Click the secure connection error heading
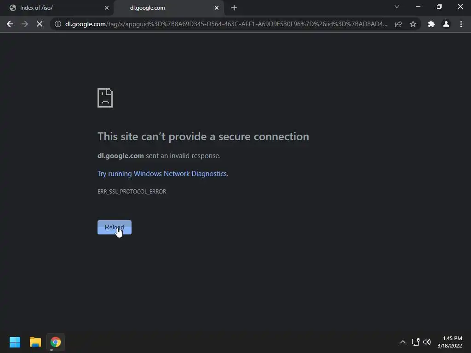This screenshot has height=353, width=471. pyautogui.click(x=203, y=137)
